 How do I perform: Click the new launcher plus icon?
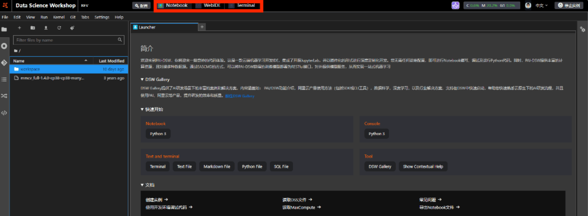pos(19,28)
